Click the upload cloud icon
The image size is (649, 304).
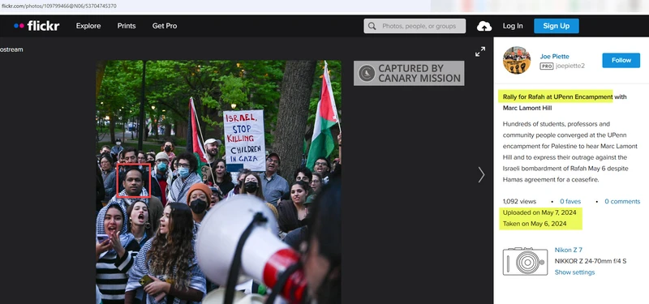(484, 26)
